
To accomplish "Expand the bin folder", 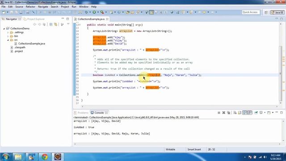I will click(8, 36).
